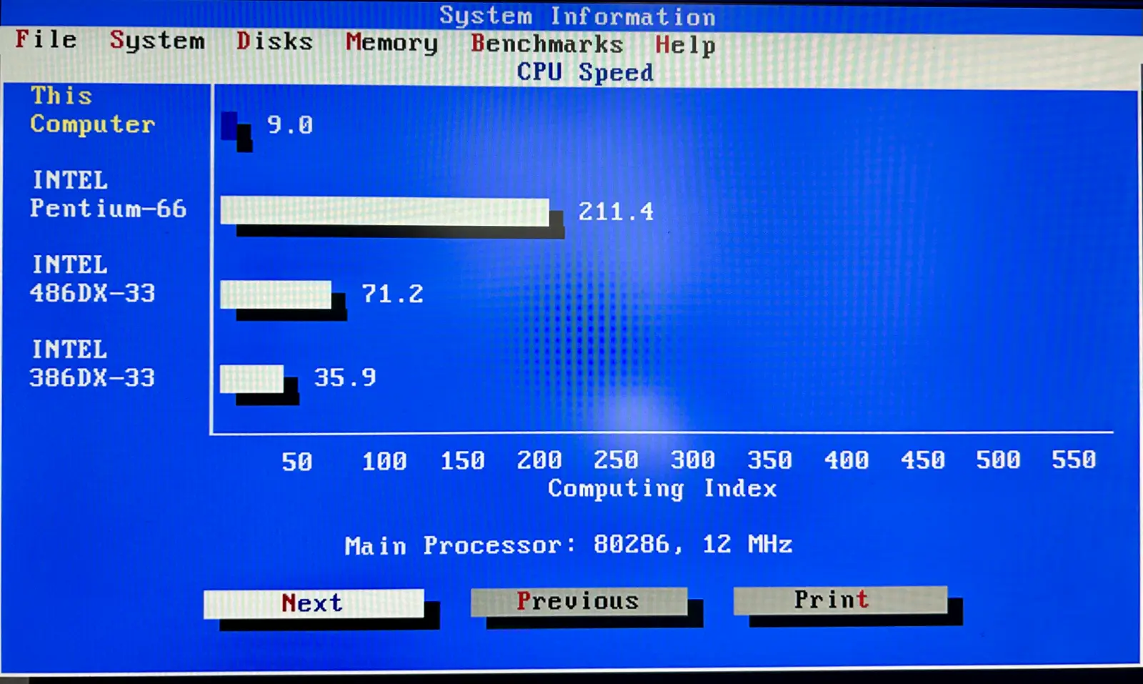
Task: Open the System menu
Action: [x=157, y=41]
